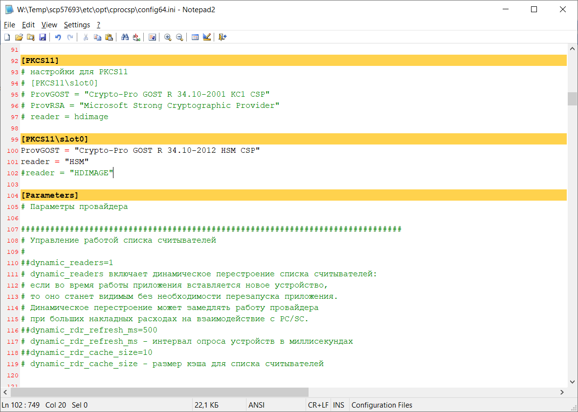Undo the last edit via toolbar
The image size is (578, 412).
click(58, 37)
